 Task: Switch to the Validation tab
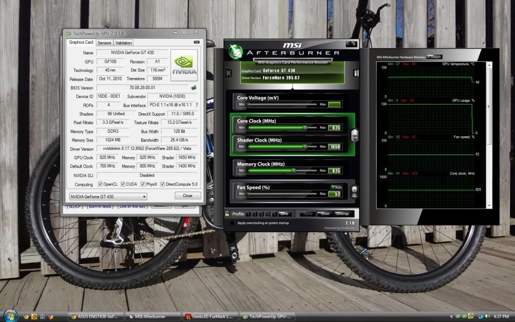(x=124, y=43)
